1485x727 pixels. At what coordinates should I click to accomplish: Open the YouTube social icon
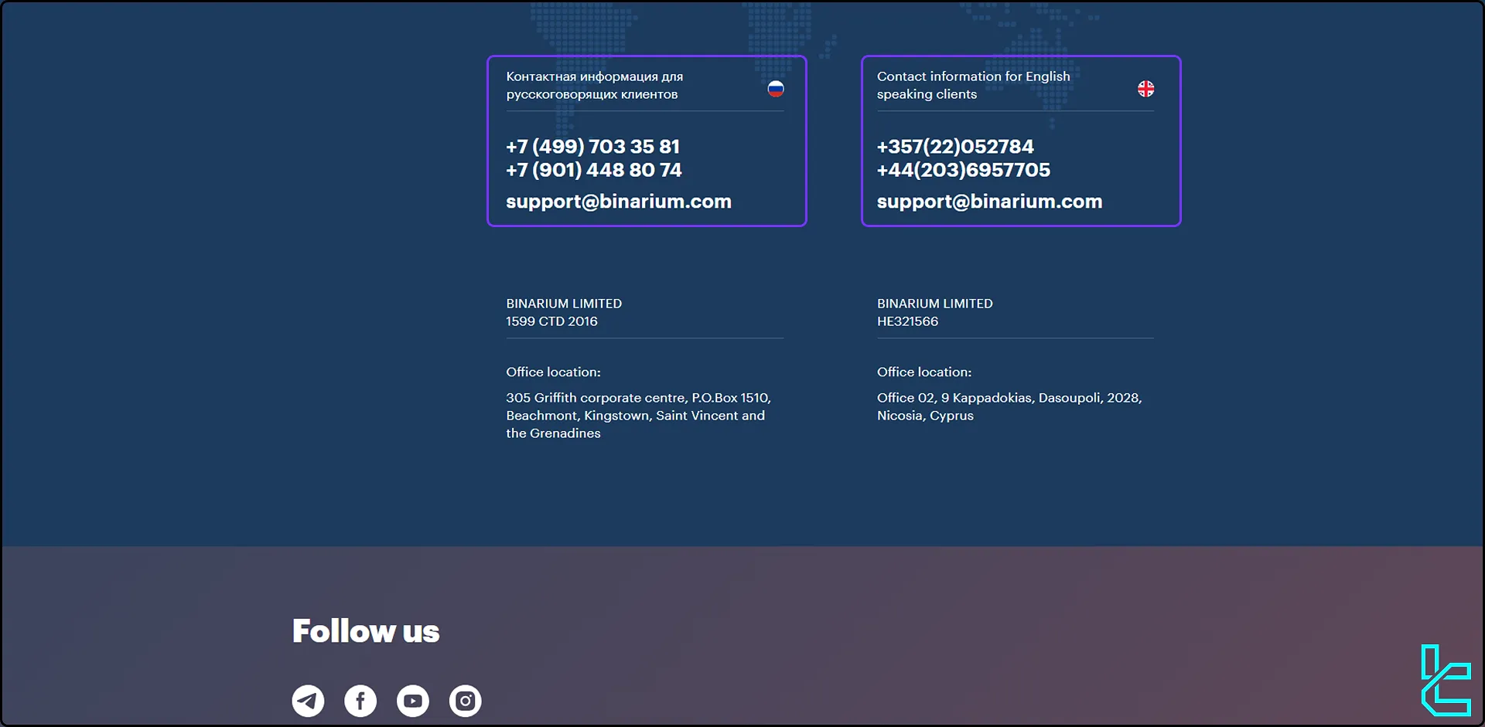[x=413, y=701]
